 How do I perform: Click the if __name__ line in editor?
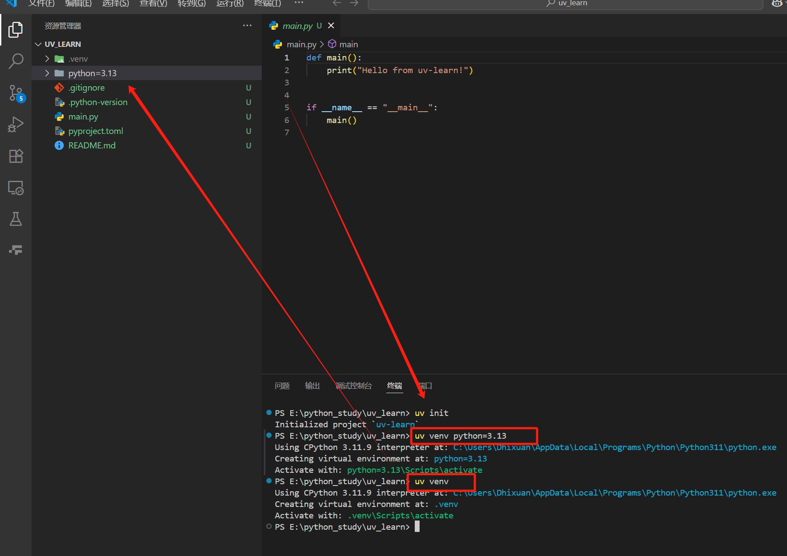click(x=372, y=107)
